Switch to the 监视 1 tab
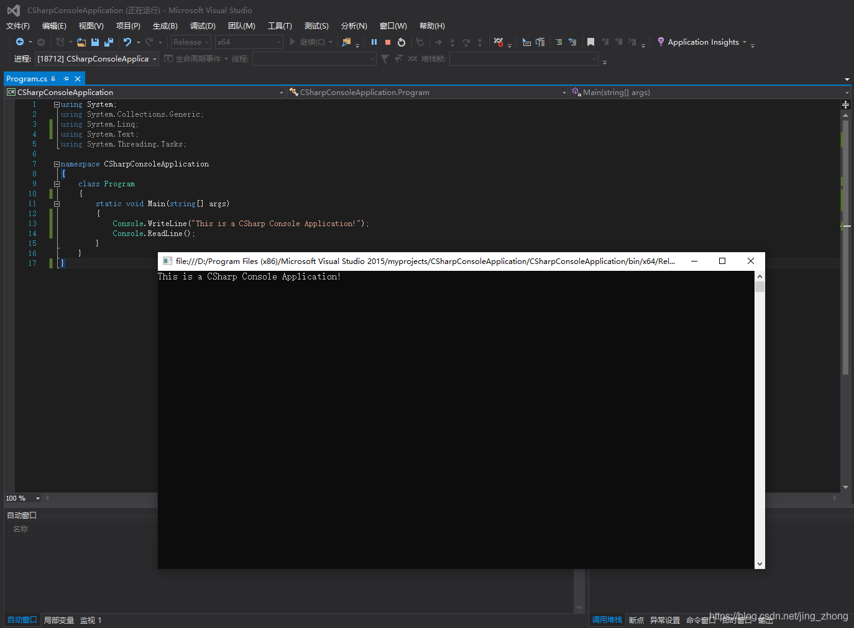854x628 pixels. click(91, 620)
